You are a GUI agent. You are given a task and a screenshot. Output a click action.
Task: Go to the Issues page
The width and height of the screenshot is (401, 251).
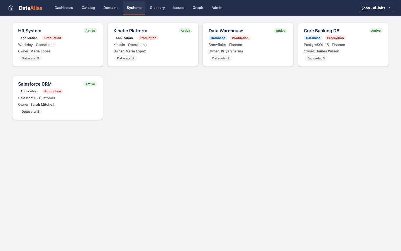pos(179,8)
